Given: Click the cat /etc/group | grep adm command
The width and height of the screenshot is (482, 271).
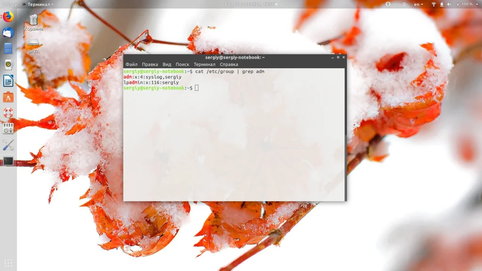Looking at the screenshot, I should tap(230, 72).
